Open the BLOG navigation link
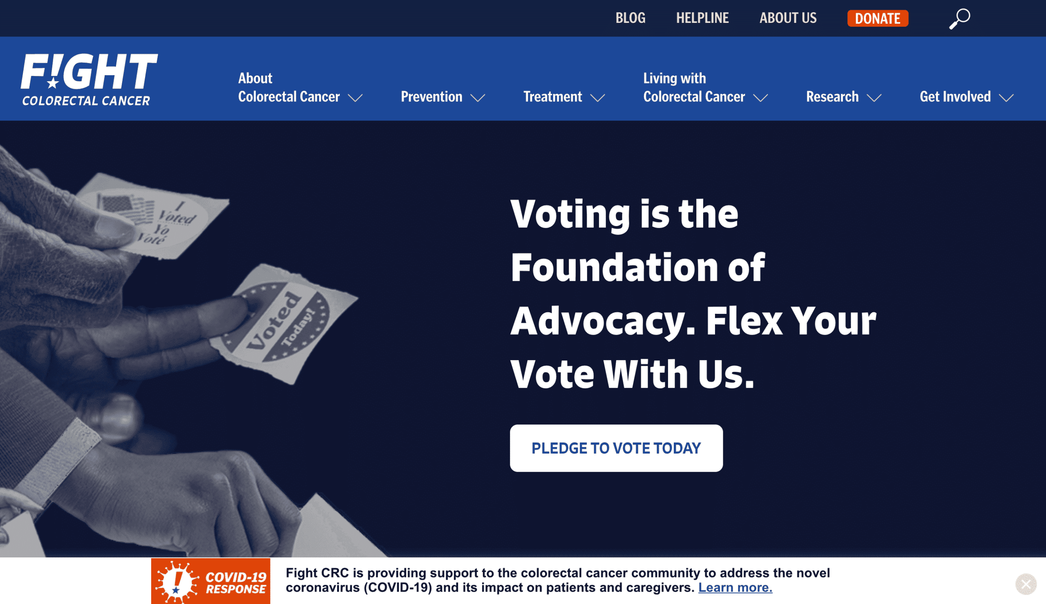The height and width of the screenshot is (604, 1046). pyautogui.click(x=631, y=17)
